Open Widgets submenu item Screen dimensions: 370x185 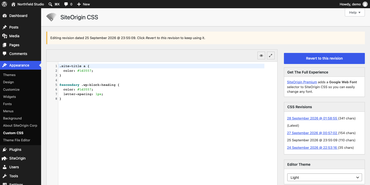tap(10, 97)
